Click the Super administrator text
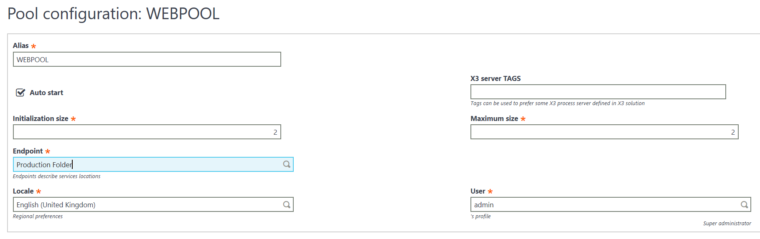 click(727, 223)
